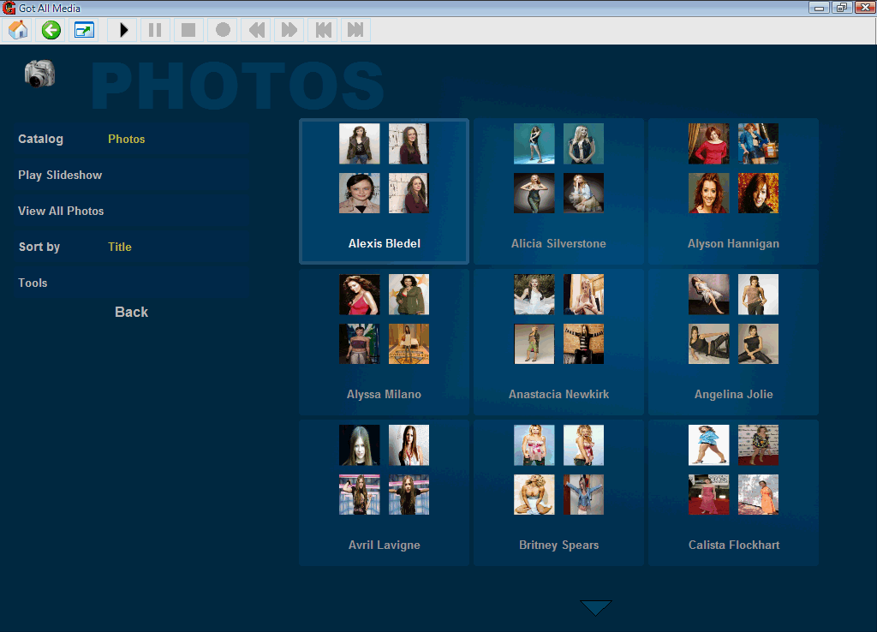Toggle the full screen view icon
The image size is (877, 632).
[x=84, y=30]
